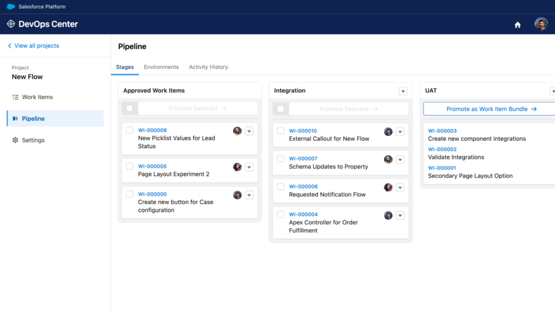Open the WI-000001 work item link
Image resolution: width=555 pixels, height=312 pixels.
pyautogui.click(x=442, y=168)
